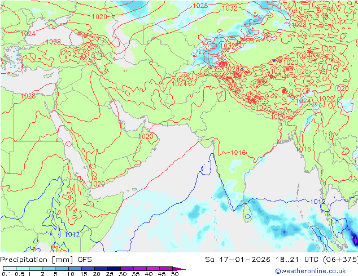The height and width of the screenshot is (276, 358).
Task: Click the '0.5' legend tick label
Action: (20, 274)
